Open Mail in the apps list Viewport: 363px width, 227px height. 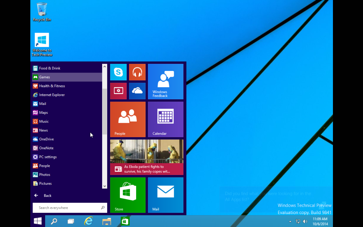pyautogui.click(x=67, y=104)
